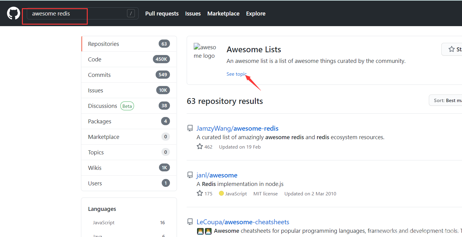Select Commits results filter

pyautogui.click(x=129, y=75)
